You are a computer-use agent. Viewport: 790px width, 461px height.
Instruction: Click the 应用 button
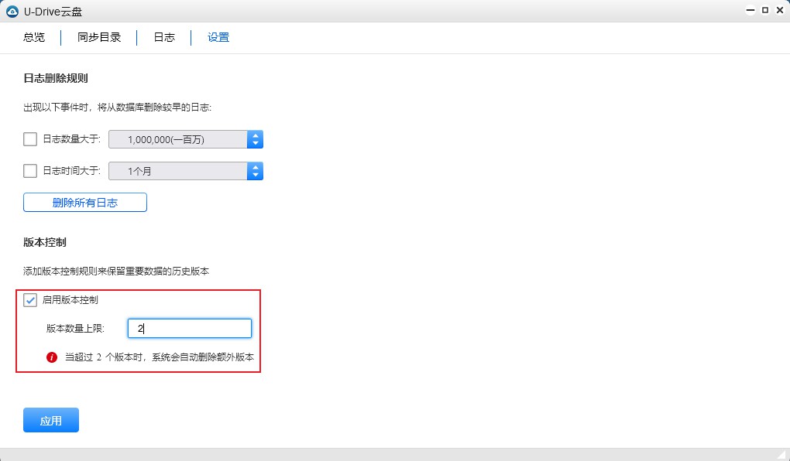(x=50, y=420)
